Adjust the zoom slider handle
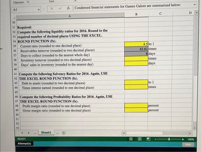The image size is (201, 152). point(169,139)
